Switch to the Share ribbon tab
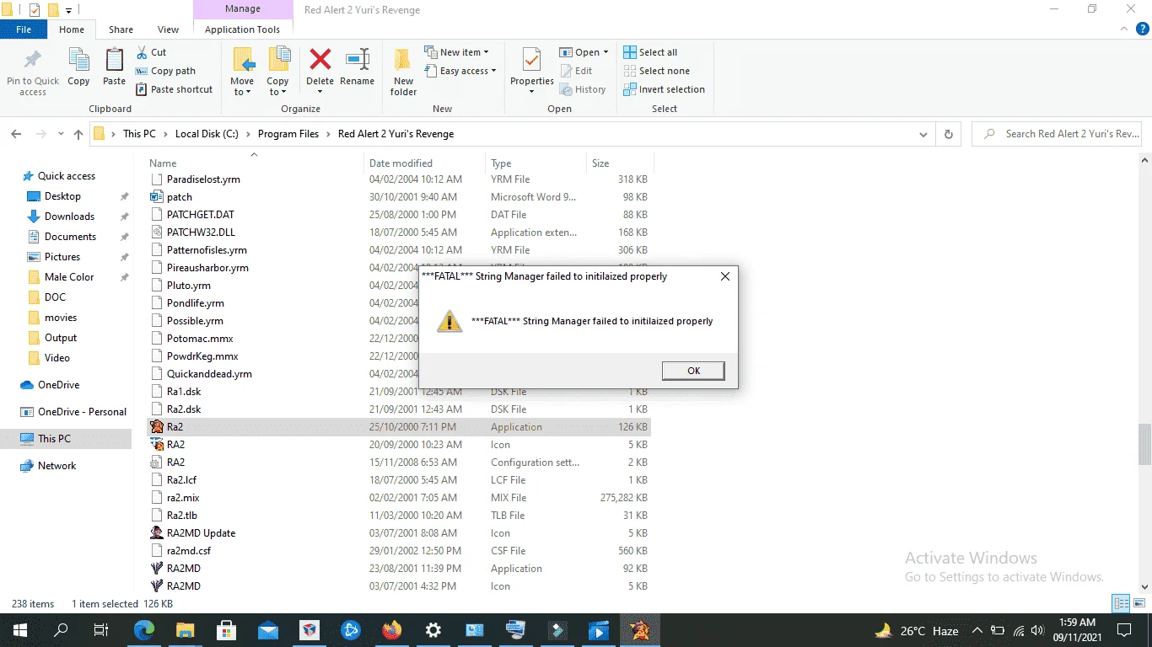 tap(121, 29)
